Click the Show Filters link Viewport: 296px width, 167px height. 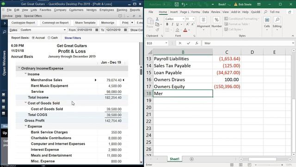click(73, 38)
